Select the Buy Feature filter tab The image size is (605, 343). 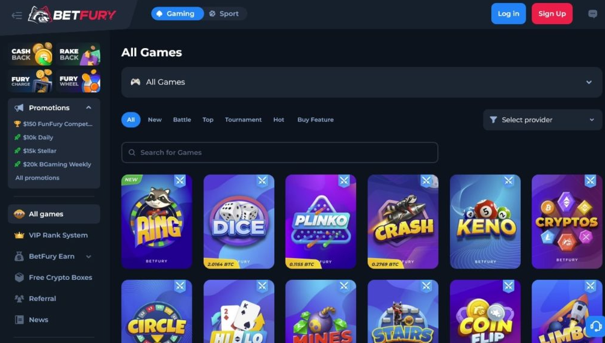[315, 120]
